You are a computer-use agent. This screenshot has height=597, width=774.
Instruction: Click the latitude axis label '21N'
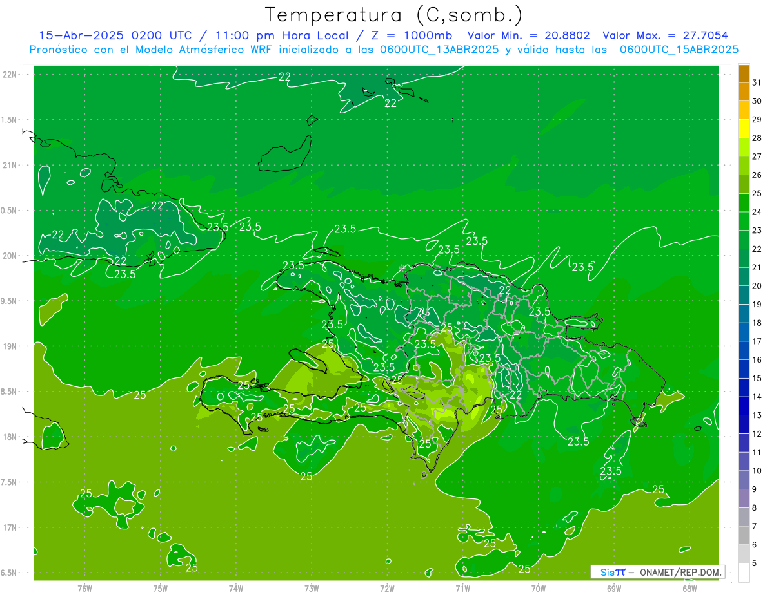(x=10, y=165)
